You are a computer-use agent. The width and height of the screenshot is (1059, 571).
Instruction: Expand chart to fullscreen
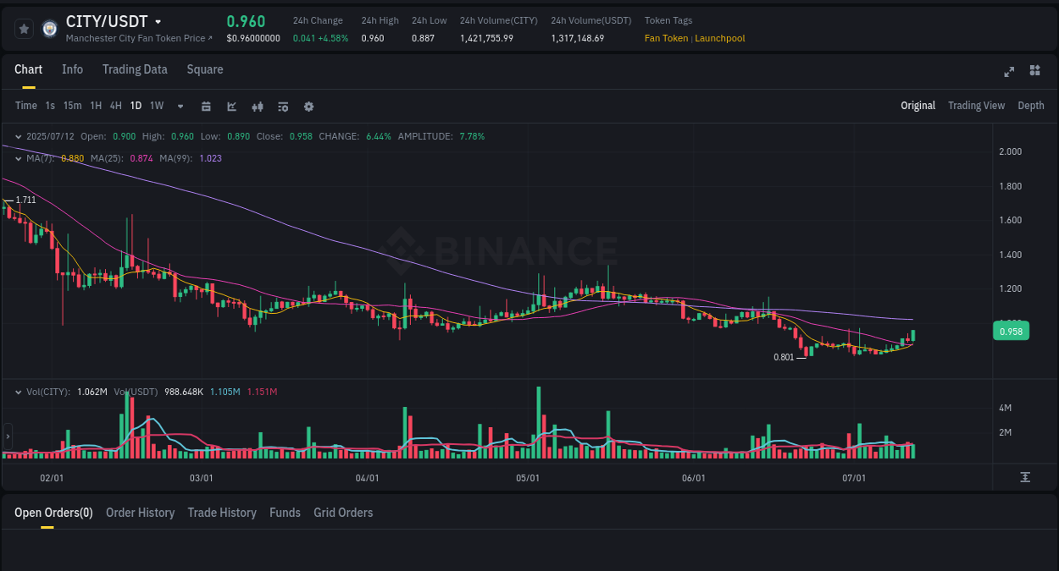[x=1008, y=72]
